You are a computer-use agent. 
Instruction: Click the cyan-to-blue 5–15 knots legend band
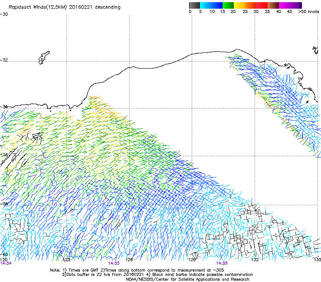coord(211,5)
